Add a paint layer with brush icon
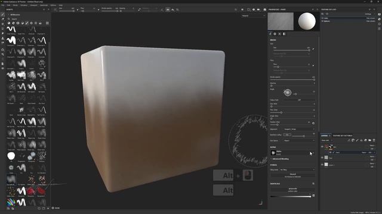Viewport: 382px width, 214px height. pyautogui.click(x=357, y=140)
